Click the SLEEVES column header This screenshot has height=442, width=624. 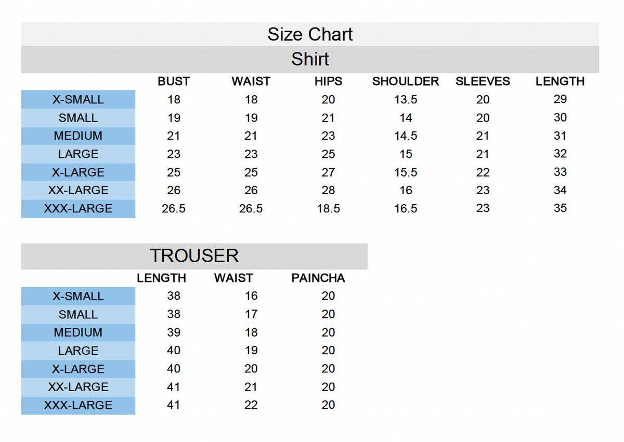pos(483,82)
